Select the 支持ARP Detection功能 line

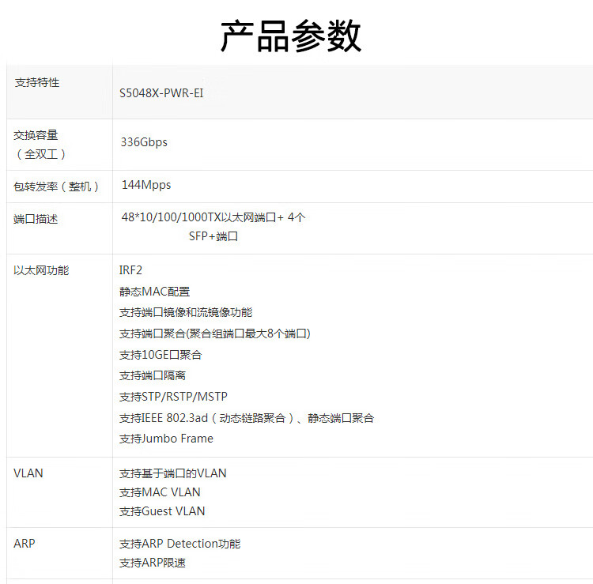(180, 544)
